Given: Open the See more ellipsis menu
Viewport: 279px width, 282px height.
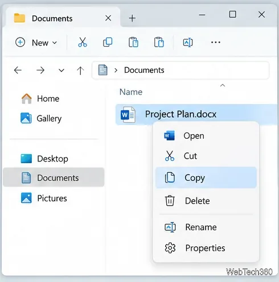Looking at the screenshot, I should click(x=216, y=42).
